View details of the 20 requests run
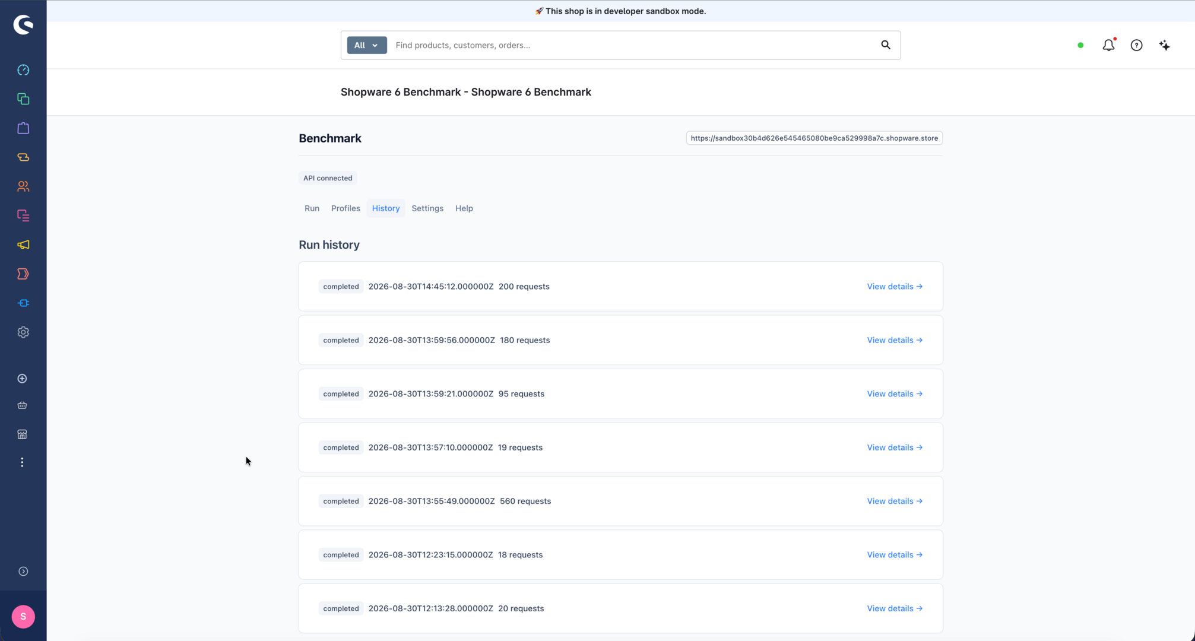Screen dimensions: 1195x641 point(895,608)
